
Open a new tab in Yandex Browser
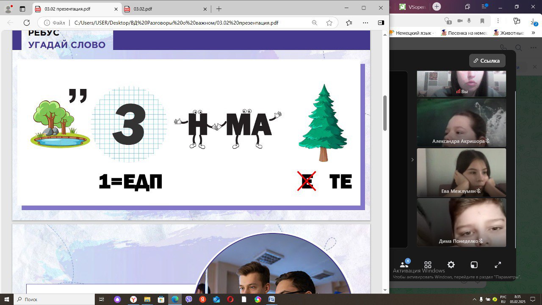tap(437, 7)
